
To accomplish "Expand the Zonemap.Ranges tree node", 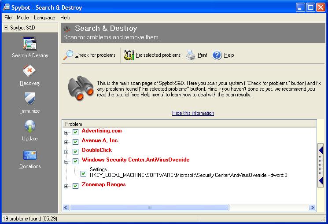I will [66, 186].
